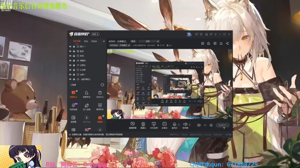Open the 视频连麦 video co-stream tool

tap(73, 107)
